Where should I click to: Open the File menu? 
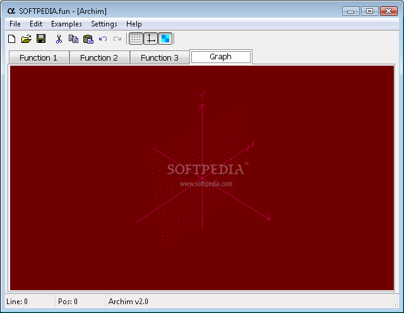(x=15, y=24)
